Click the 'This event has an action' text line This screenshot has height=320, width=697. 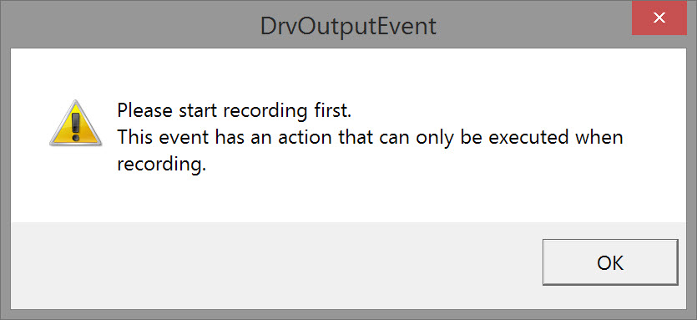[370, 138]
